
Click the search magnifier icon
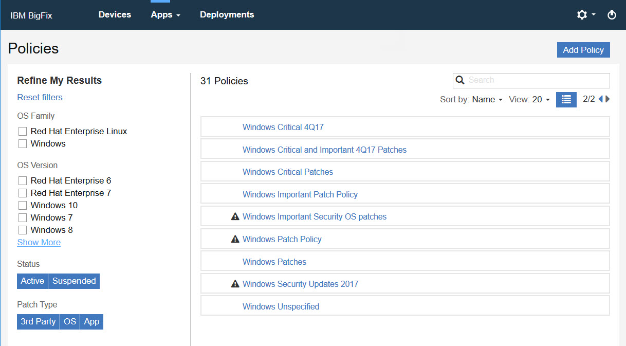point(461,80)
